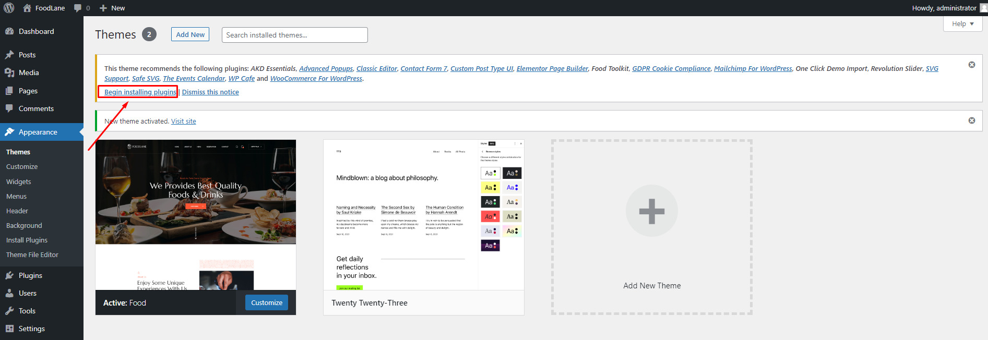Focus the Search installed themes field
988x340 pixels.
point(294,35)
